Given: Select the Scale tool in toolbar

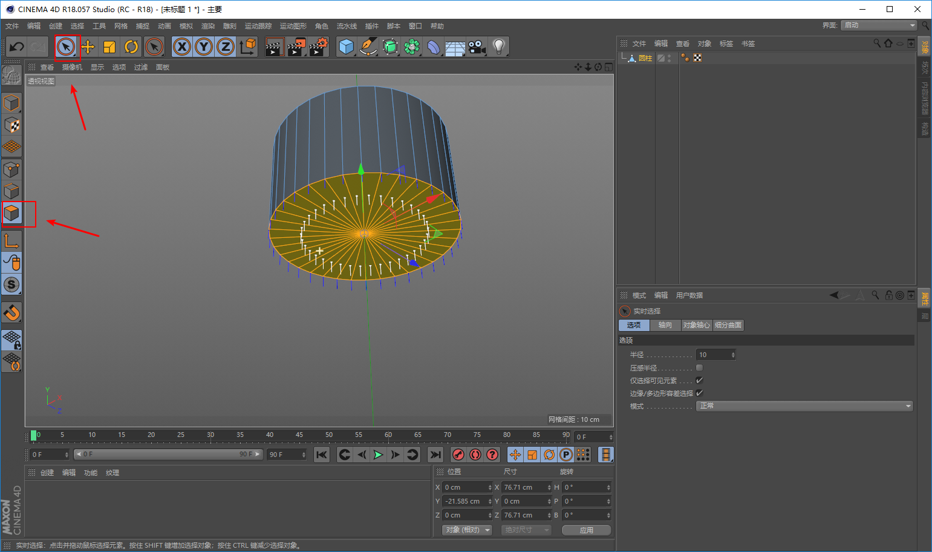Looking at the screenshot, I should point(109,47).
